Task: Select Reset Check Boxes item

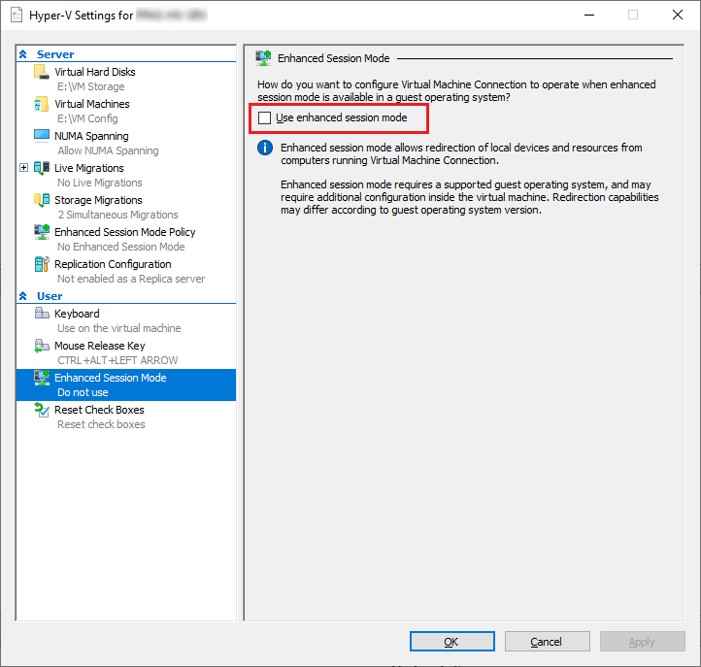Action: coord(99,410)
